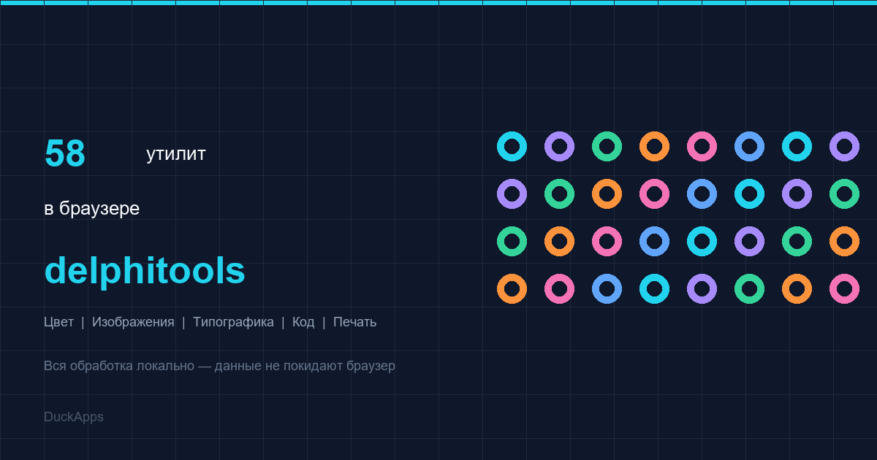Open the Цвет category

58,322
